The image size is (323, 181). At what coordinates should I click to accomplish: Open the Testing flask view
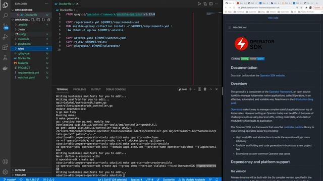[x=5, y=58]
